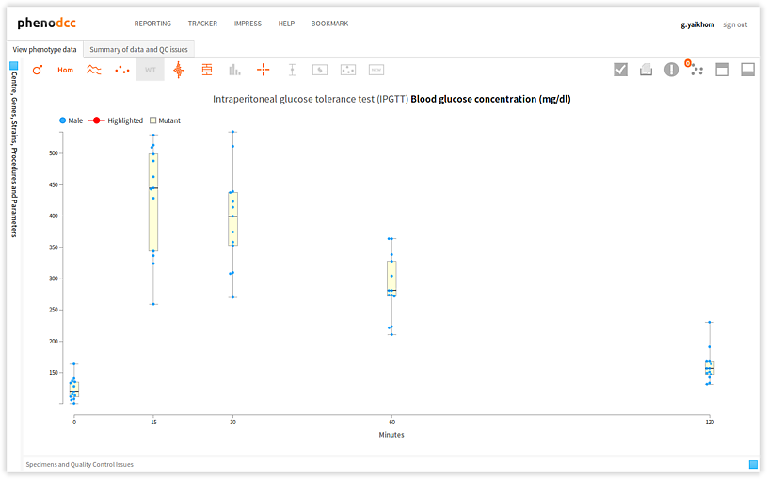Select the beeswarm plot icon
The image size is (767, 479).
click(179, 70)
